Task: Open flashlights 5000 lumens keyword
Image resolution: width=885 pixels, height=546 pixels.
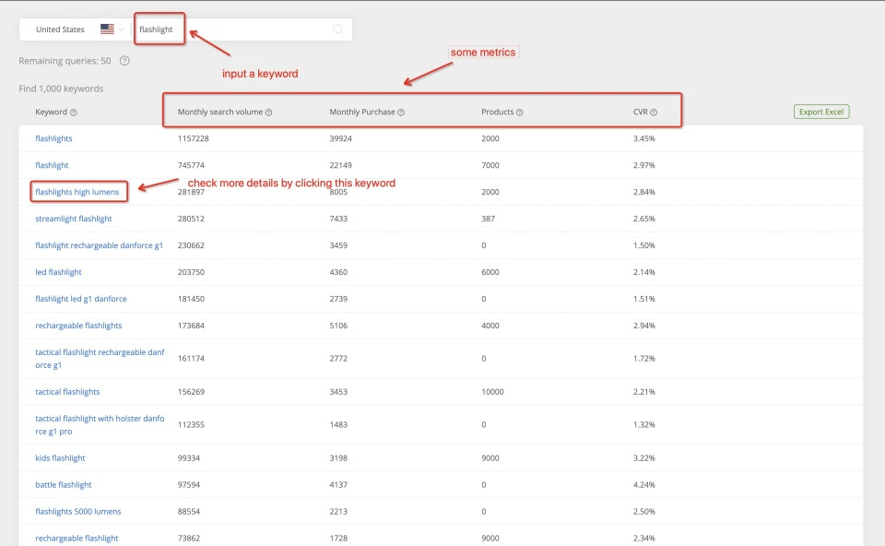Action: [x=77, y=511]
